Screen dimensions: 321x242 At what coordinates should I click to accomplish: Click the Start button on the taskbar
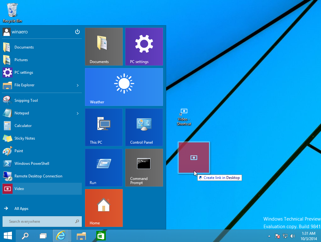coord(8,236)
